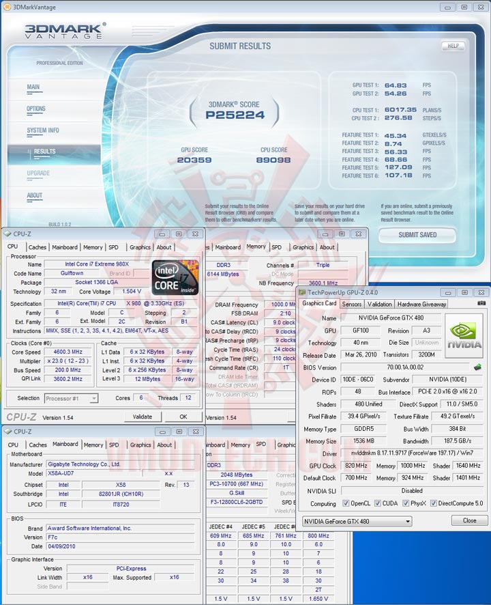Viewport: 491px width, 605px height.
Task: Click the GPU score value 20359
Action: click(194, 160)
